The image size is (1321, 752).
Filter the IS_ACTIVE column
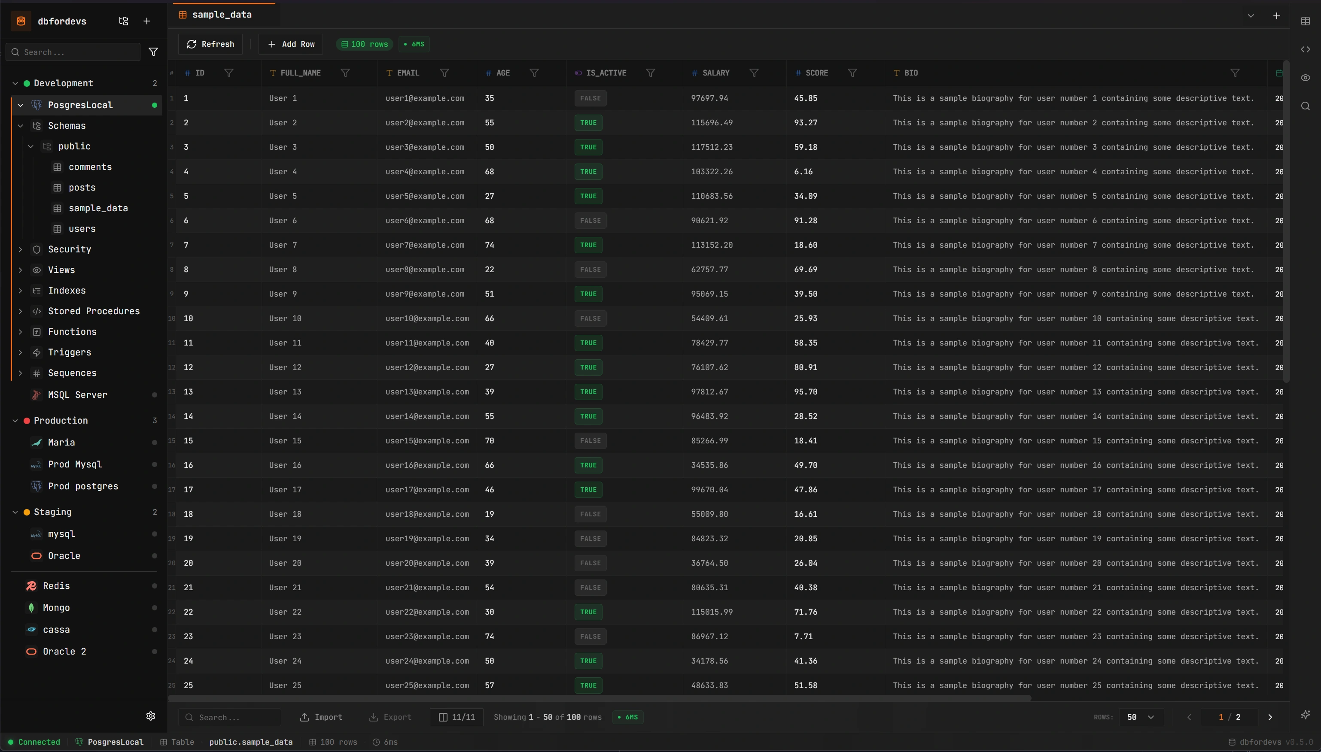[651, 73]
